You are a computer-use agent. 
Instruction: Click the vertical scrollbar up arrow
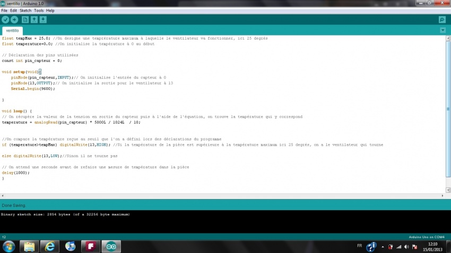(x=448, y=38)
